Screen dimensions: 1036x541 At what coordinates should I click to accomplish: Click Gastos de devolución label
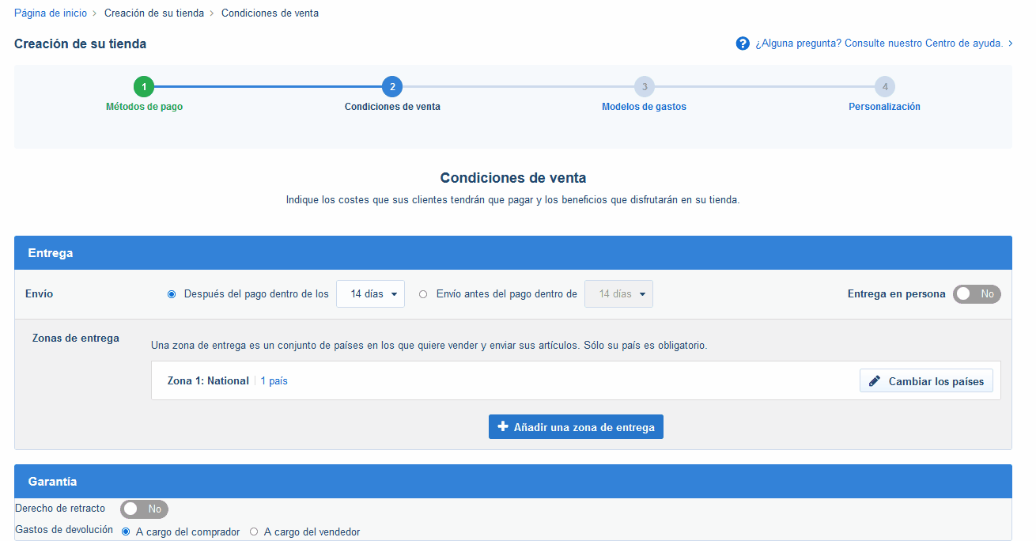[x=64, y=530]
